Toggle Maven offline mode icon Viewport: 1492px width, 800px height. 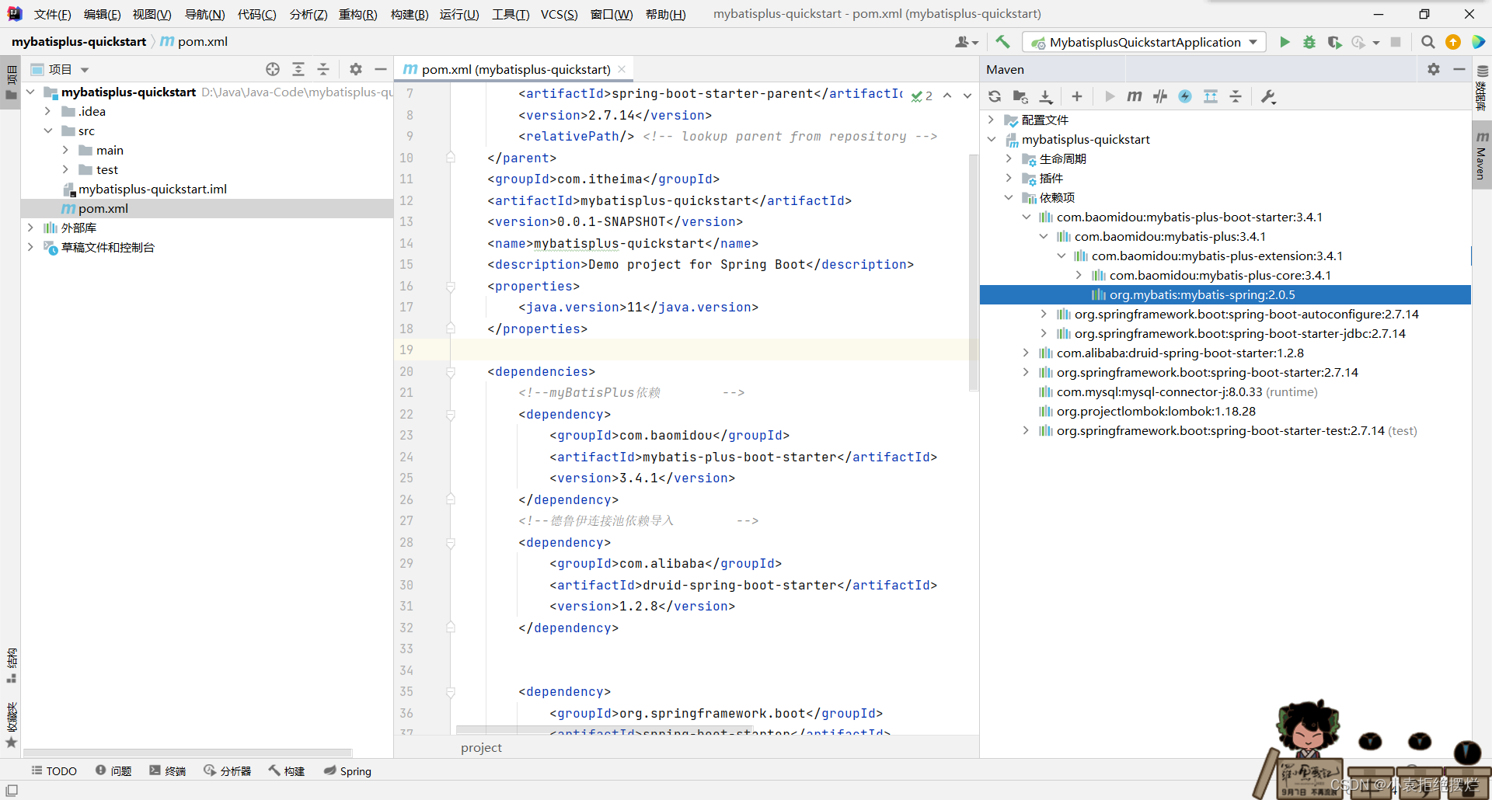1160,96
